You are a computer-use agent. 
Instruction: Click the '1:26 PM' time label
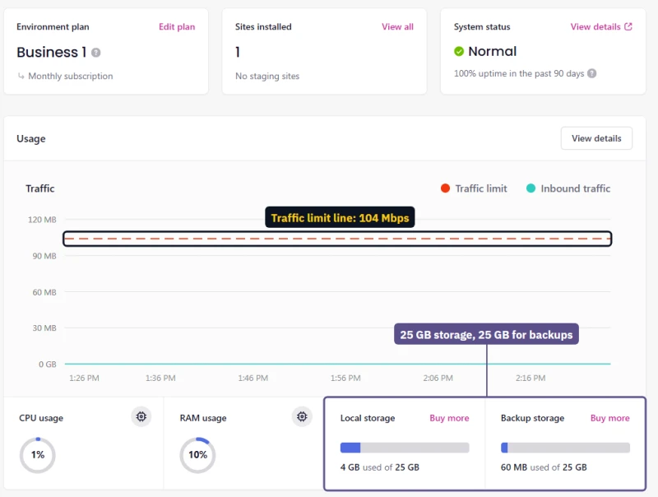click(85, 378)
